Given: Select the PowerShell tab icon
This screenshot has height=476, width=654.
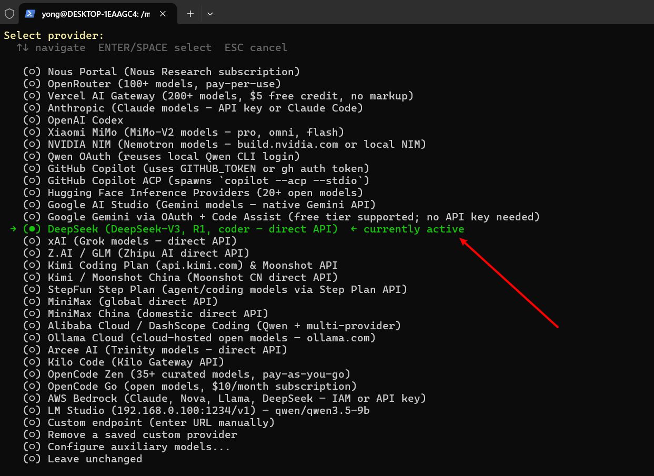Looking at the screenshot, I should pos(31,14).
